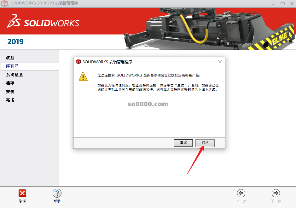Click the 取消 button in the dialog

click(x=205, y=143)
